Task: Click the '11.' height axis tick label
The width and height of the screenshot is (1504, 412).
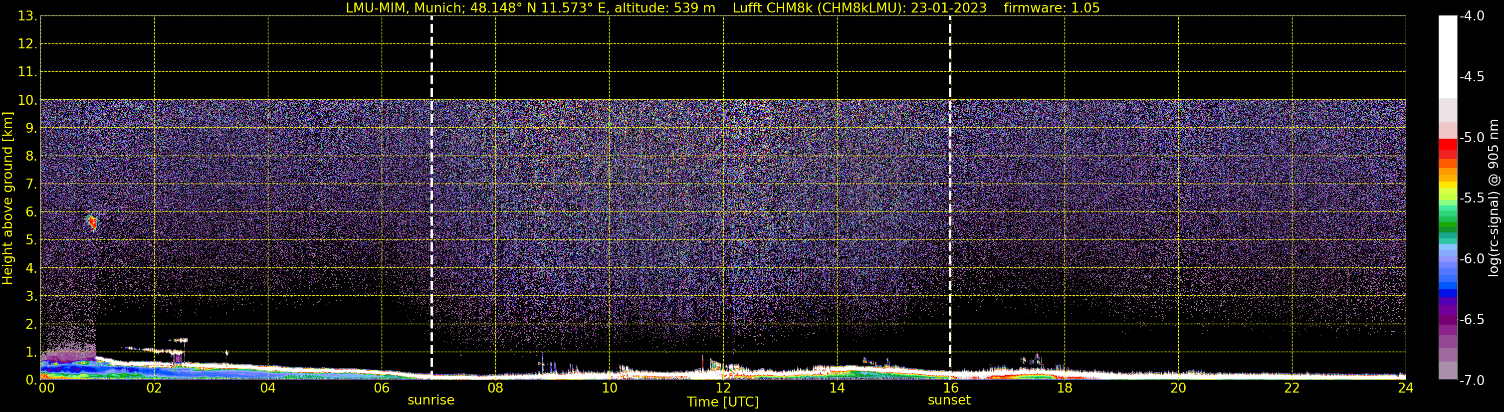Action: pos(27,72)
